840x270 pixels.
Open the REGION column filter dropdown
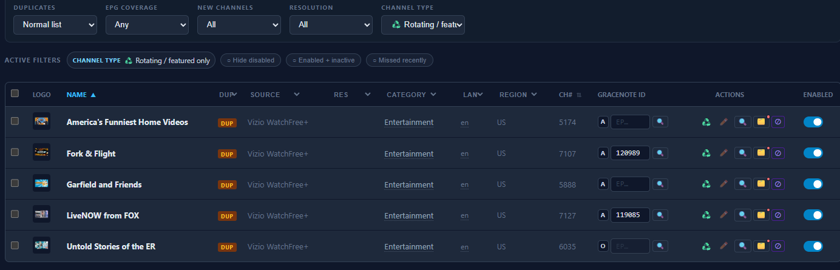533,95
